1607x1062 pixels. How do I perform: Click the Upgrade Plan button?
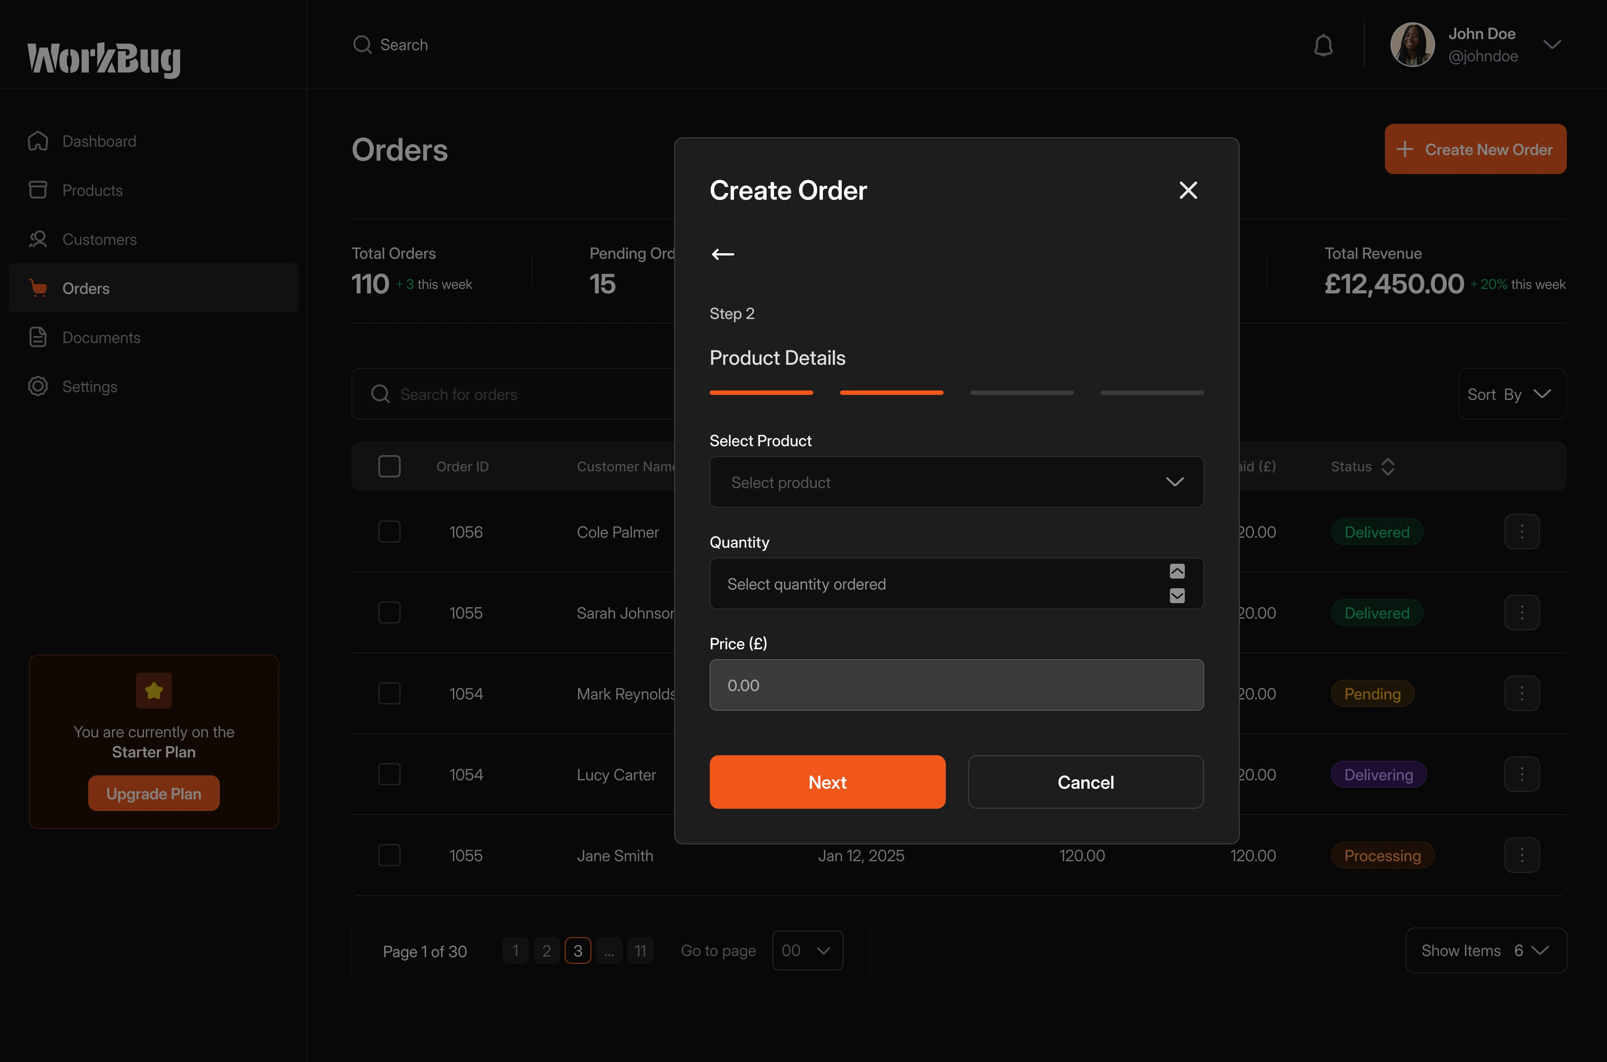154,793
